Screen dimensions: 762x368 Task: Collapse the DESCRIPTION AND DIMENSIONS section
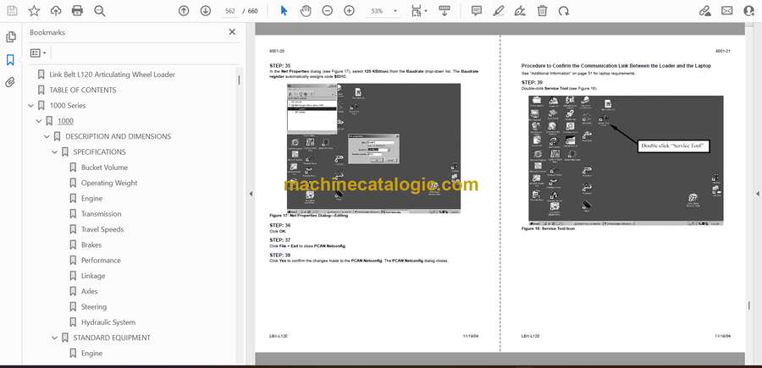coord(47,136)
